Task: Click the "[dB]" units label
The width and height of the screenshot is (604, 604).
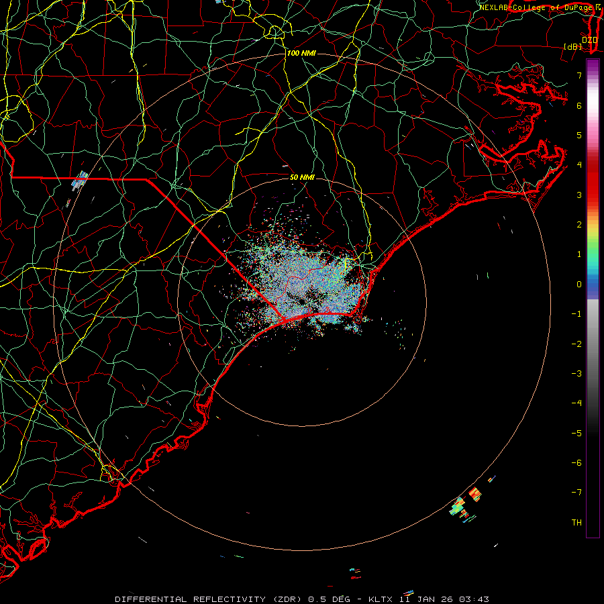Action: pos(573,46)
